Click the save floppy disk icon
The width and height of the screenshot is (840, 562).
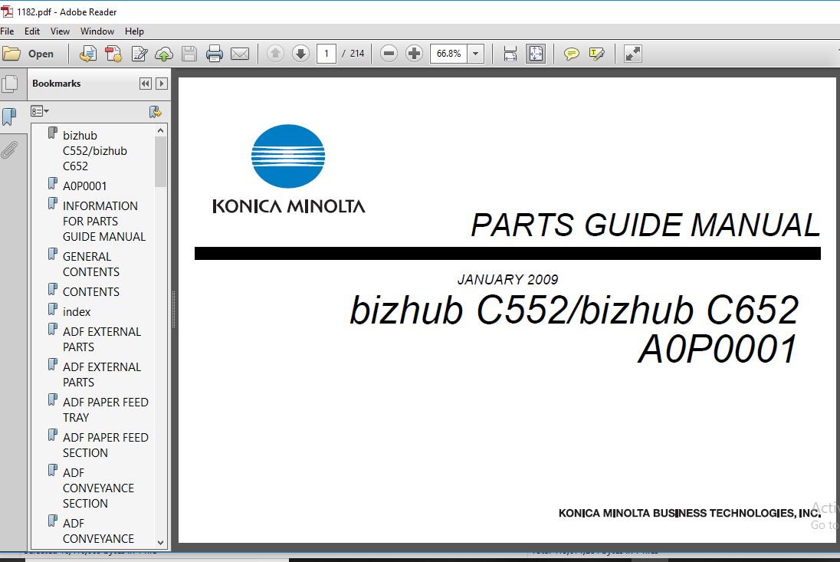pos(189,54)
